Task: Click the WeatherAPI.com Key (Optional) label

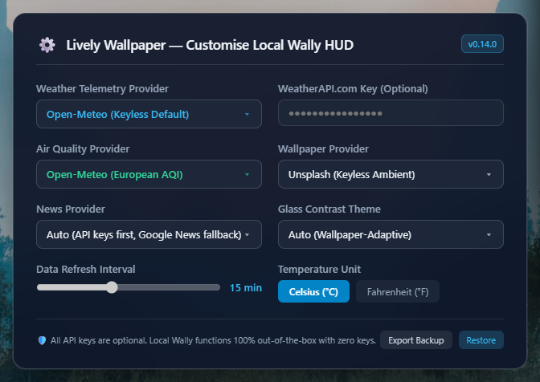Action: tap(353, 89)
